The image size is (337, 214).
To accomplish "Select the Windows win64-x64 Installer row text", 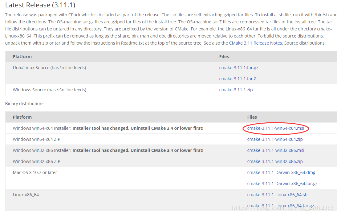I will click(108, 128).
